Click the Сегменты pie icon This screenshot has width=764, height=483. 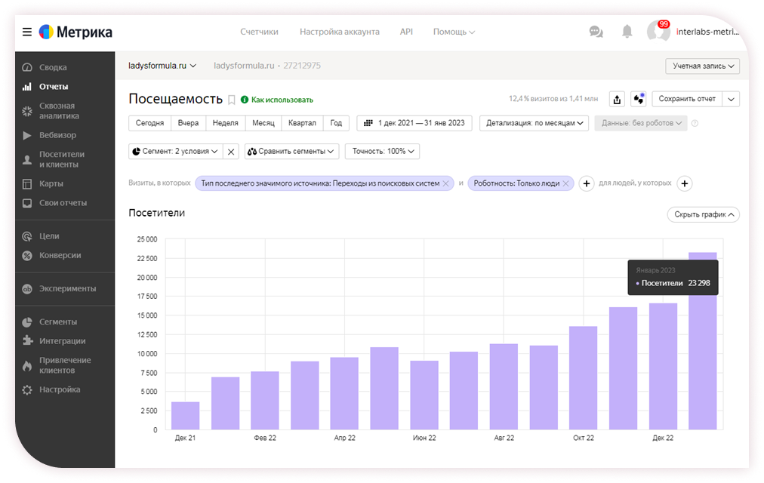point(27,321)
